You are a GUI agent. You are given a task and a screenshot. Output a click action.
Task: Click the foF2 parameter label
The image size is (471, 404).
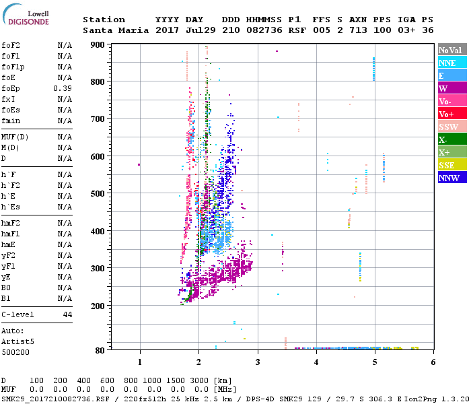[x=11, y=45]
